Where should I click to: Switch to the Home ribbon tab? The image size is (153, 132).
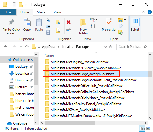[x=25, y=12]
